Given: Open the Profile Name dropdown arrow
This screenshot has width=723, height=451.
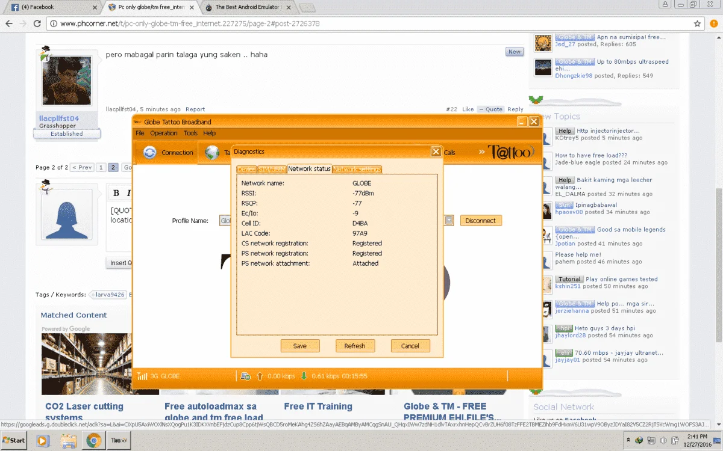Looking at the screenshot, I should click(x=449, y=221).
